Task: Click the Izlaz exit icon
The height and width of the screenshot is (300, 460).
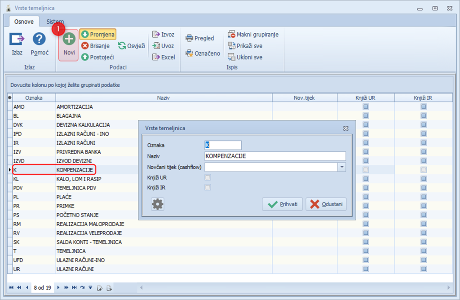Action: [17, 40]
